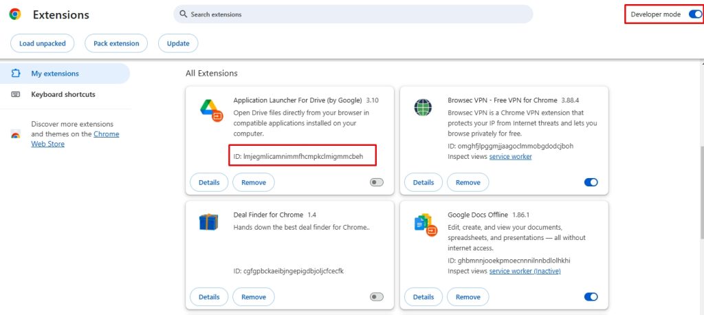Click the Load unpacked button
The width and height of the screenshot is (704, 315).
[x=42, y=43]
